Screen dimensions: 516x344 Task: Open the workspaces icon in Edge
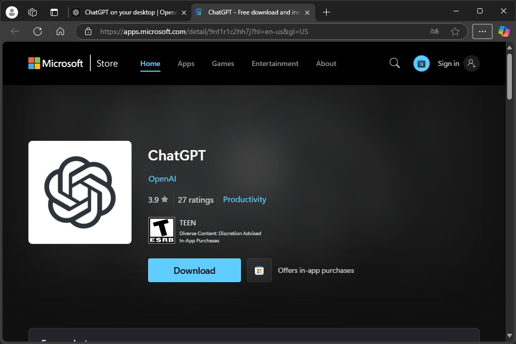click(33, 12)
